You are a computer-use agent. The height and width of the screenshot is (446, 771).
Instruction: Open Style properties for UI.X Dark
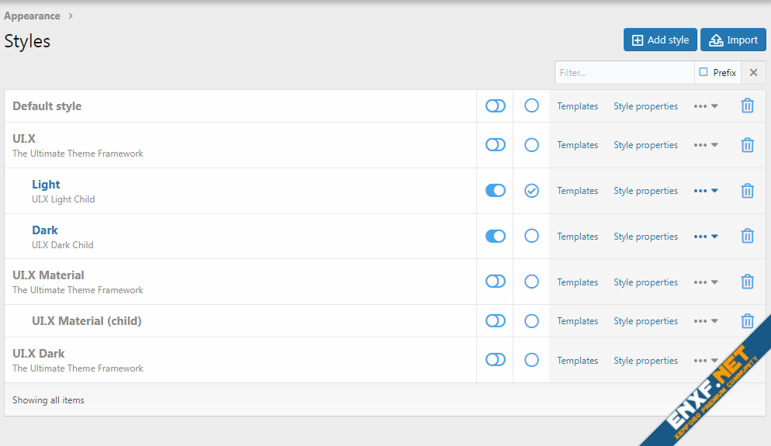pyautogui.click(x=645, y=361)
